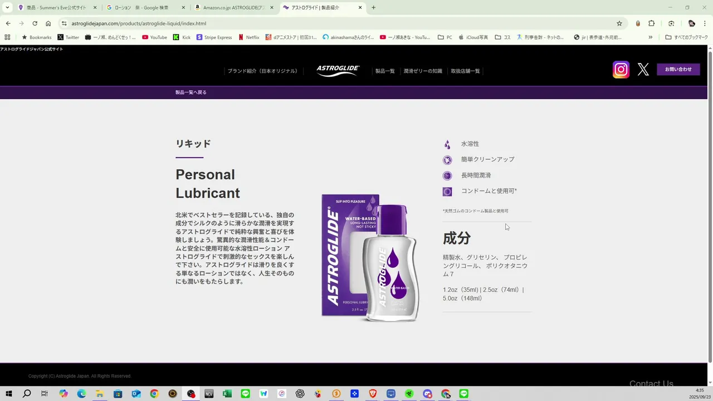Screen dimensions: 713x401
Task: Go back with browser back arrow
Action: pyautogui.click(x=8, y=23)
